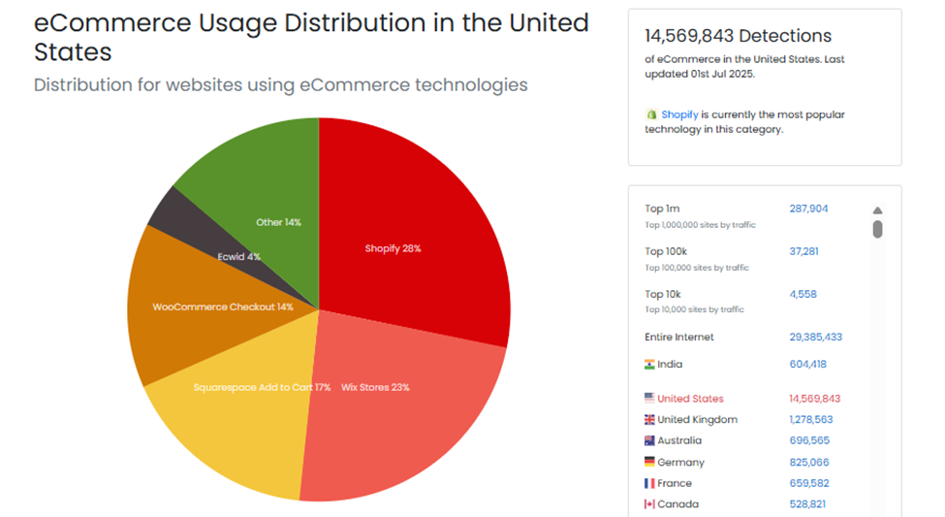The height and width of the screenshot is (517, 945).
Task: Open the Top 10k count 4,558
Action: (801, 294)
